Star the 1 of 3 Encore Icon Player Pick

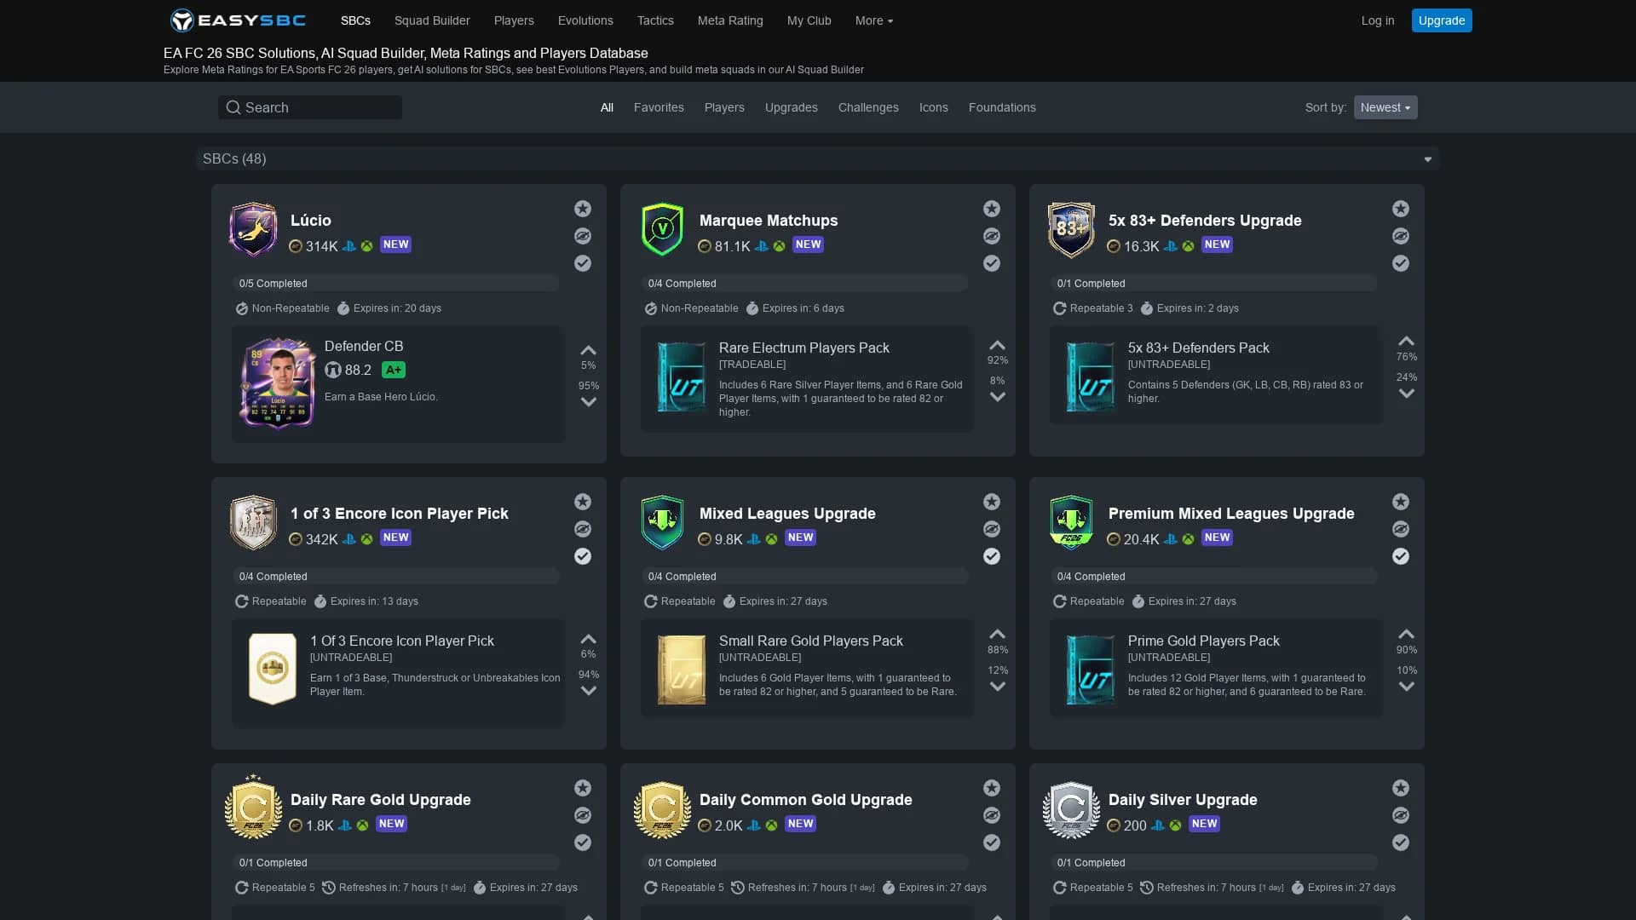tap(583, 502)
